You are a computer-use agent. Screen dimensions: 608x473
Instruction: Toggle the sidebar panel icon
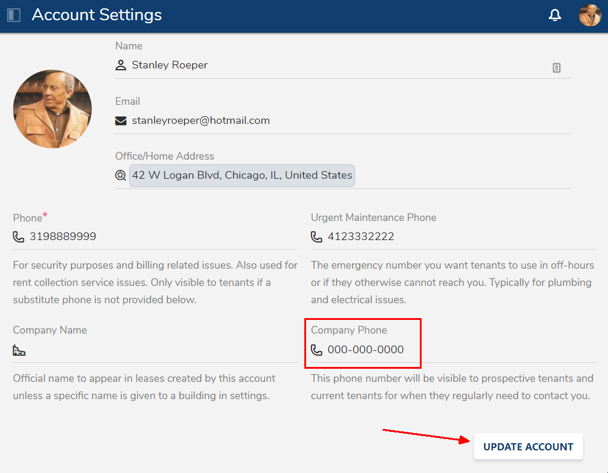[x=14, y=15]
